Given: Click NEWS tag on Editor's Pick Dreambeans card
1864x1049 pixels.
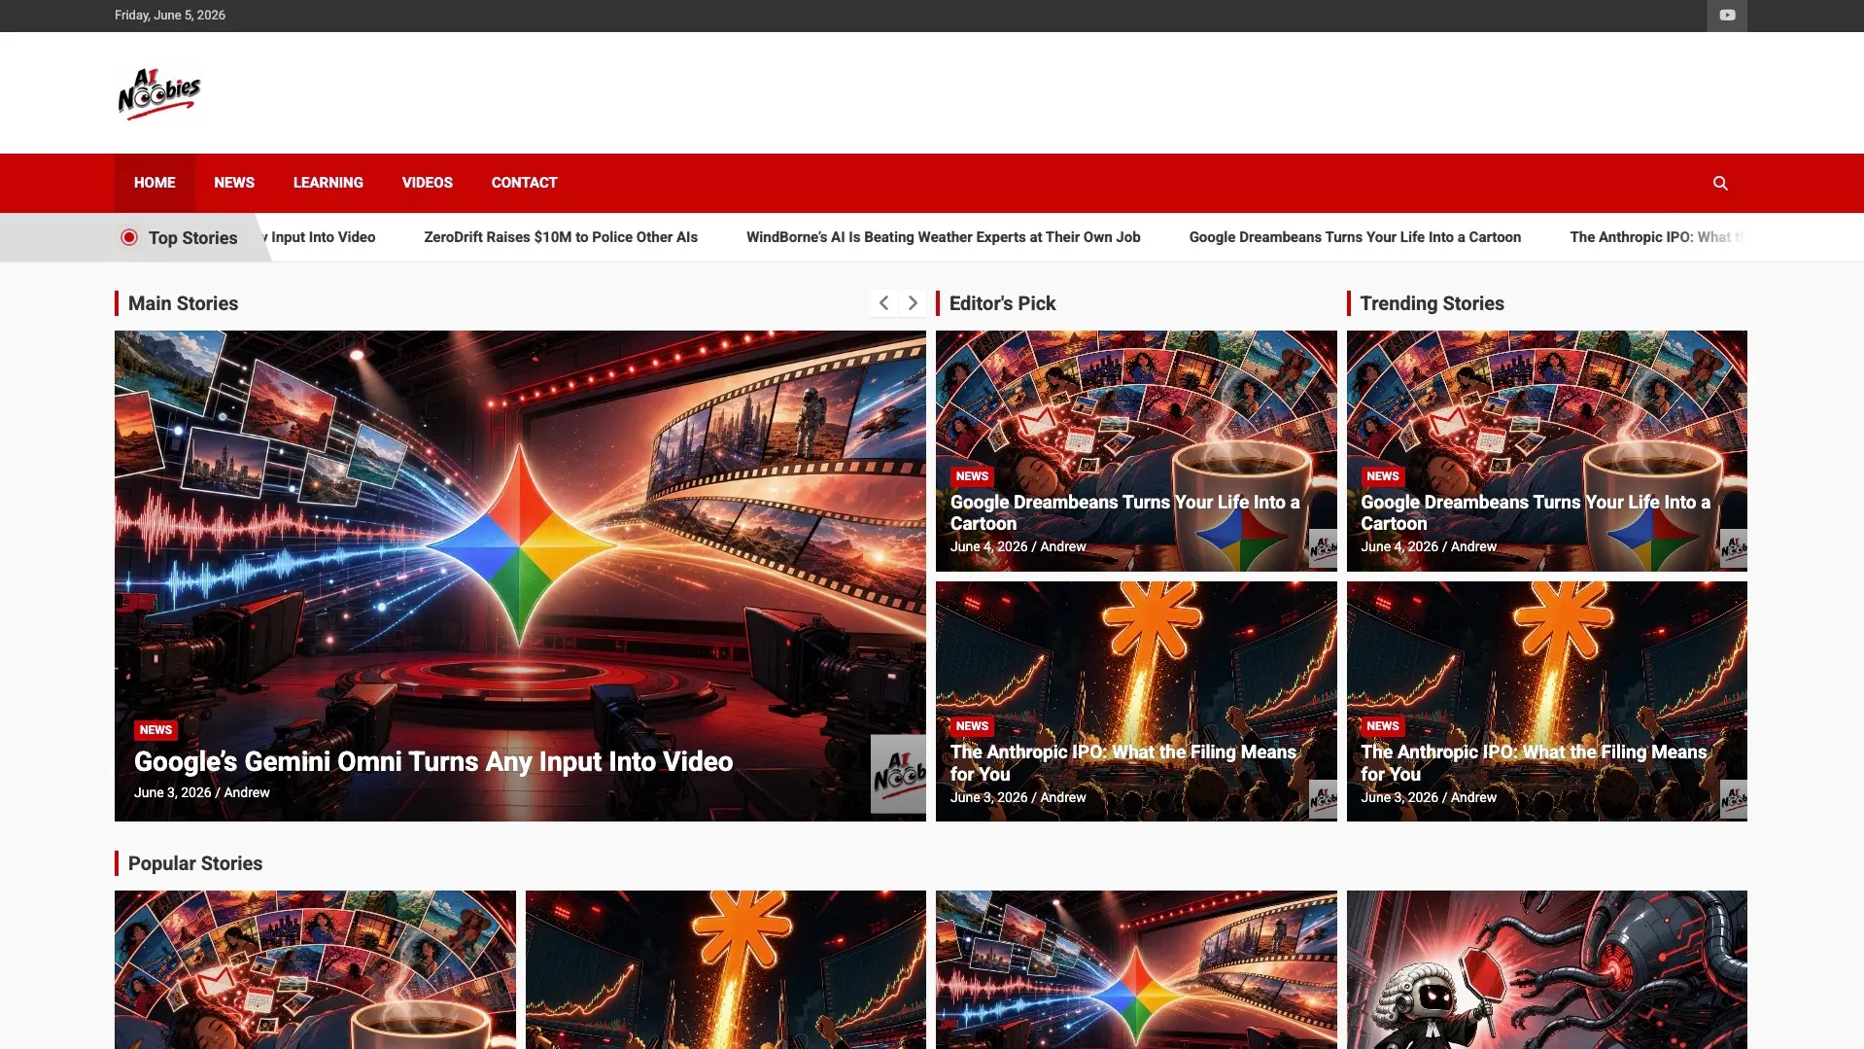Looking at the screenshot, I should click(x=972, y=476).
